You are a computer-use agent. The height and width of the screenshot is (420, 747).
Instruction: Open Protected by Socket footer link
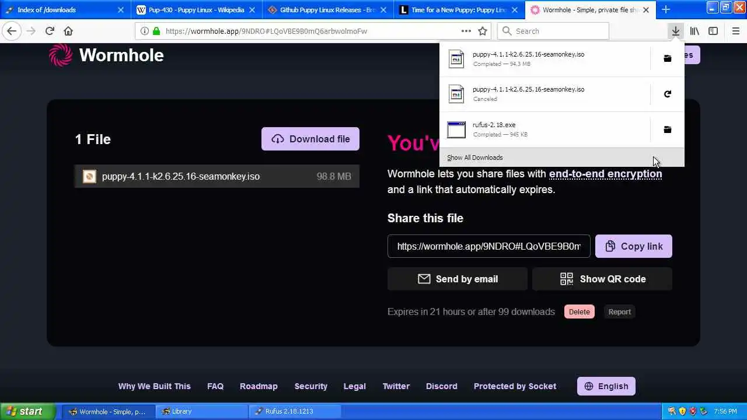(x=515, y=386)
